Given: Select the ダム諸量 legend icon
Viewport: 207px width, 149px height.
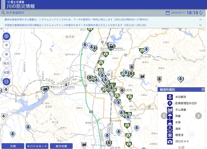Looking at the screenshot, I should point(170,110).
